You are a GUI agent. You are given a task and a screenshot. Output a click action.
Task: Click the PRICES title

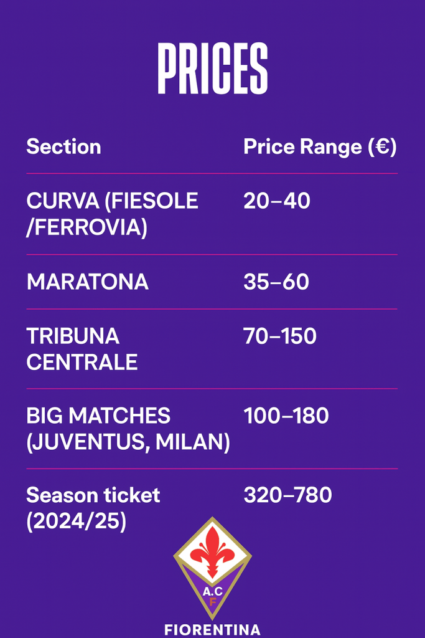pyautogui.click(x=213, y=69)
